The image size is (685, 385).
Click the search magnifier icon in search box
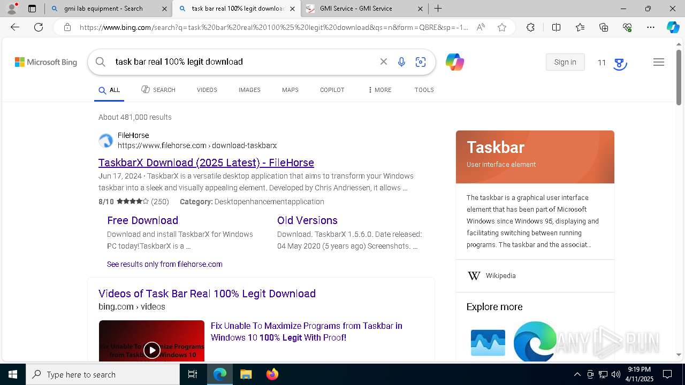tap(100, 62)
